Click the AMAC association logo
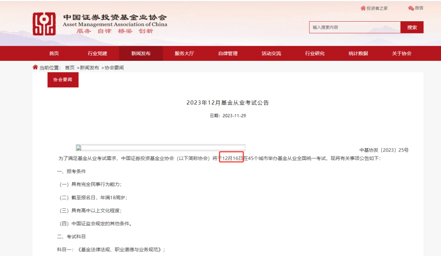This screenshot has height=256, width=441. (44, 24)
